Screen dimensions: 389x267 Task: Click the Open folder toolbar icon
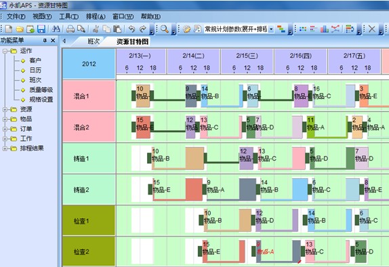click(20, 29)
